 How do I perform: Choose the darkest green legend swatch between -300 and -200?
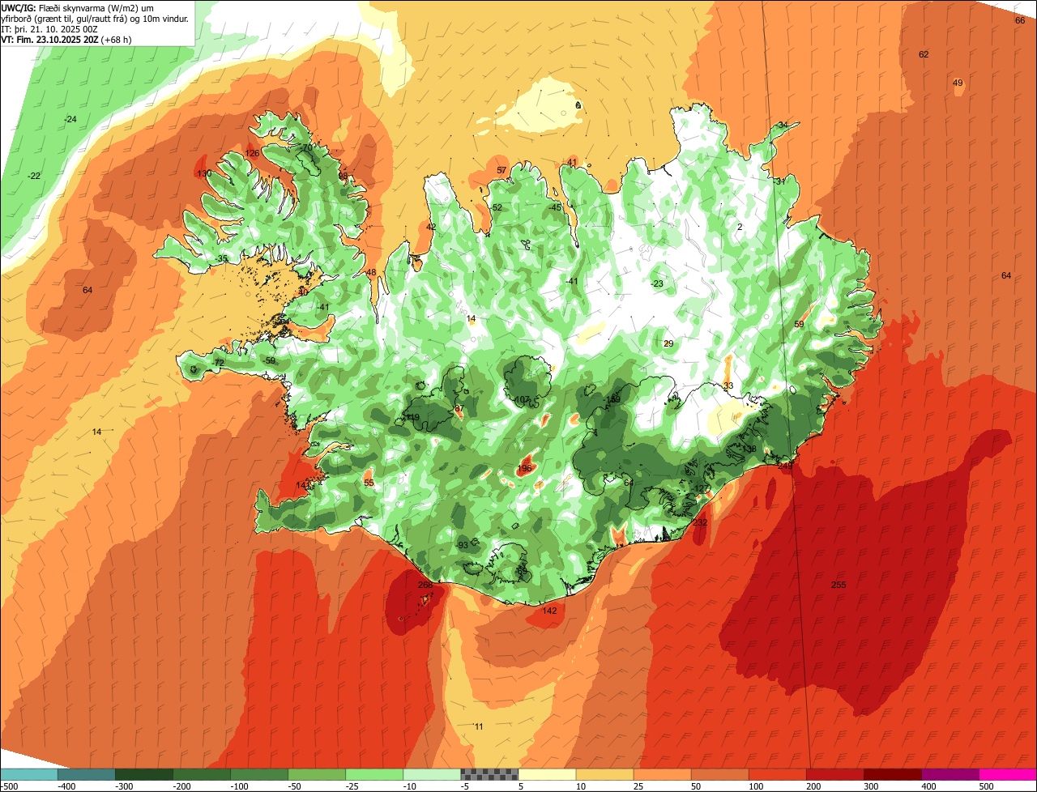click(144, 774)
